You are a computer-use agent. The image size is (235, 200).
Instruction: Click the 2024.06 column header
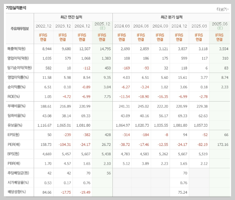click(141, 26)
